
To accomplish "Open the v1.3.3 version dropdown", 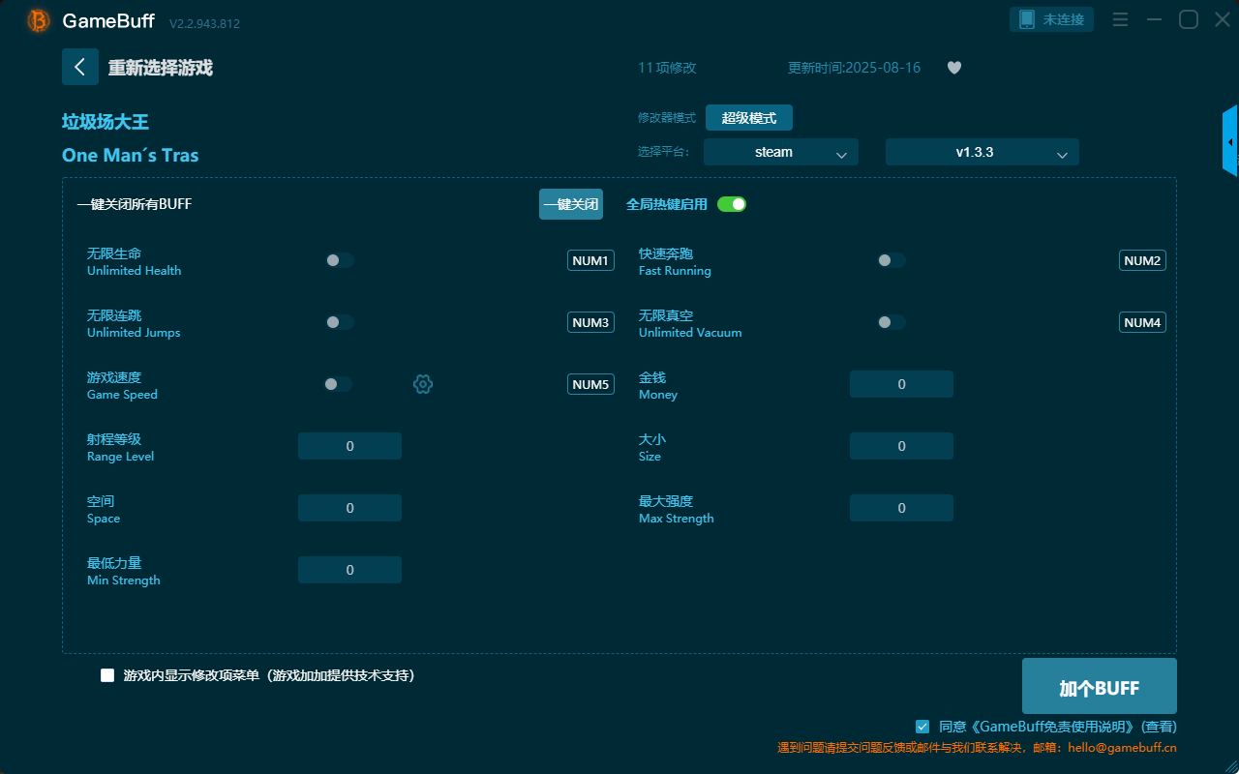I will click(x=982, y=152).
